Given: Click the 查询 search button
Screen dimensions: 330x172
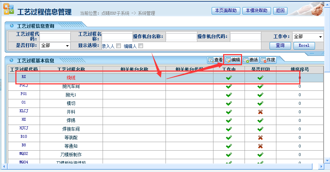Looking at the screenshot, I should [x=280, y=46].
